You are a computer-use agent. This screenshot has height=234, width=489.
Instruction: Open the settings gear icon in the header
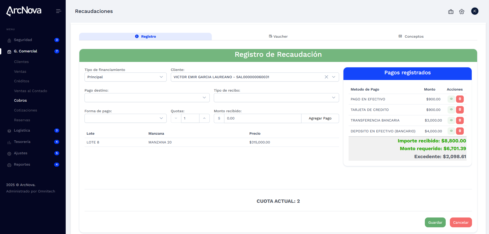[461, 12]
